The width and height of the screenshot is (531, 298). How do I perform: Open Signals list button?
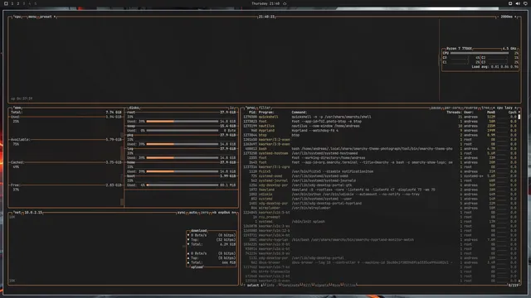click(321, 285)
